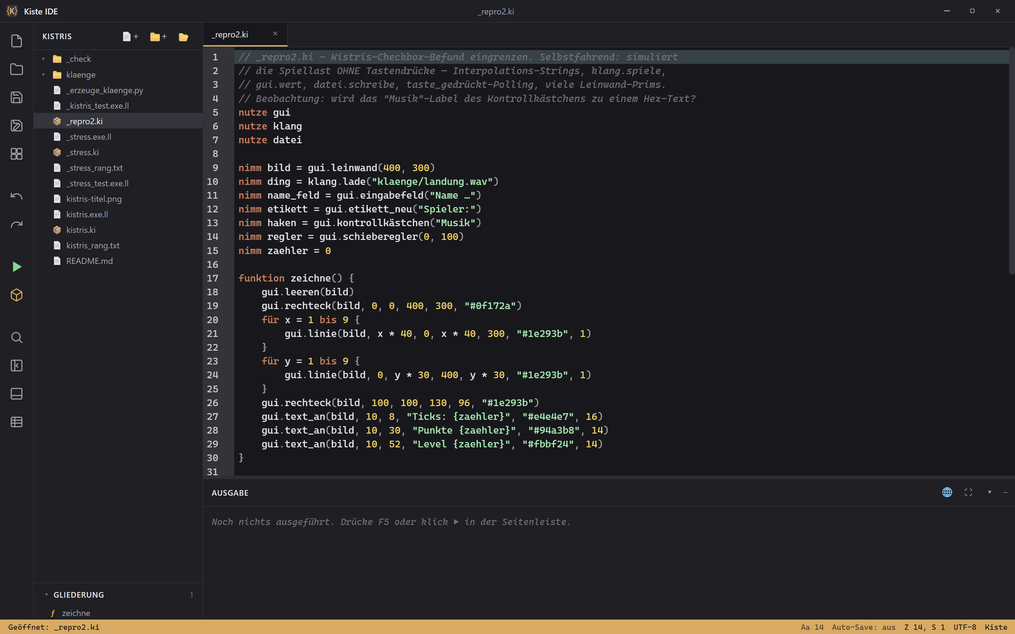Open the search magnifier in the sidebar
This screenshot has height=634, width=1015.
pos(17,338)
